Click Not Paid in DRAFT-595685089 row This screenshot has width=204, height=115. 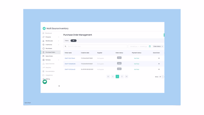pyautogui.click(x=137, y=64)
